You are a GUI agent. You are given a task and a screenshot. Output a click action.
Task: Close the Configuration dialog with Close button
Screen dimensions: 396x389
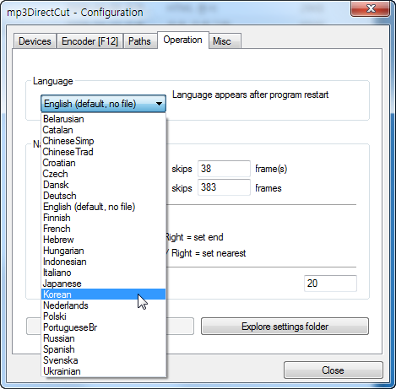[x=334, y=370]
